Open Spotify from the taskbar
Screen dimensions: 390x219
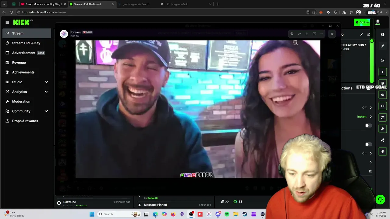(x=227, y=214)
